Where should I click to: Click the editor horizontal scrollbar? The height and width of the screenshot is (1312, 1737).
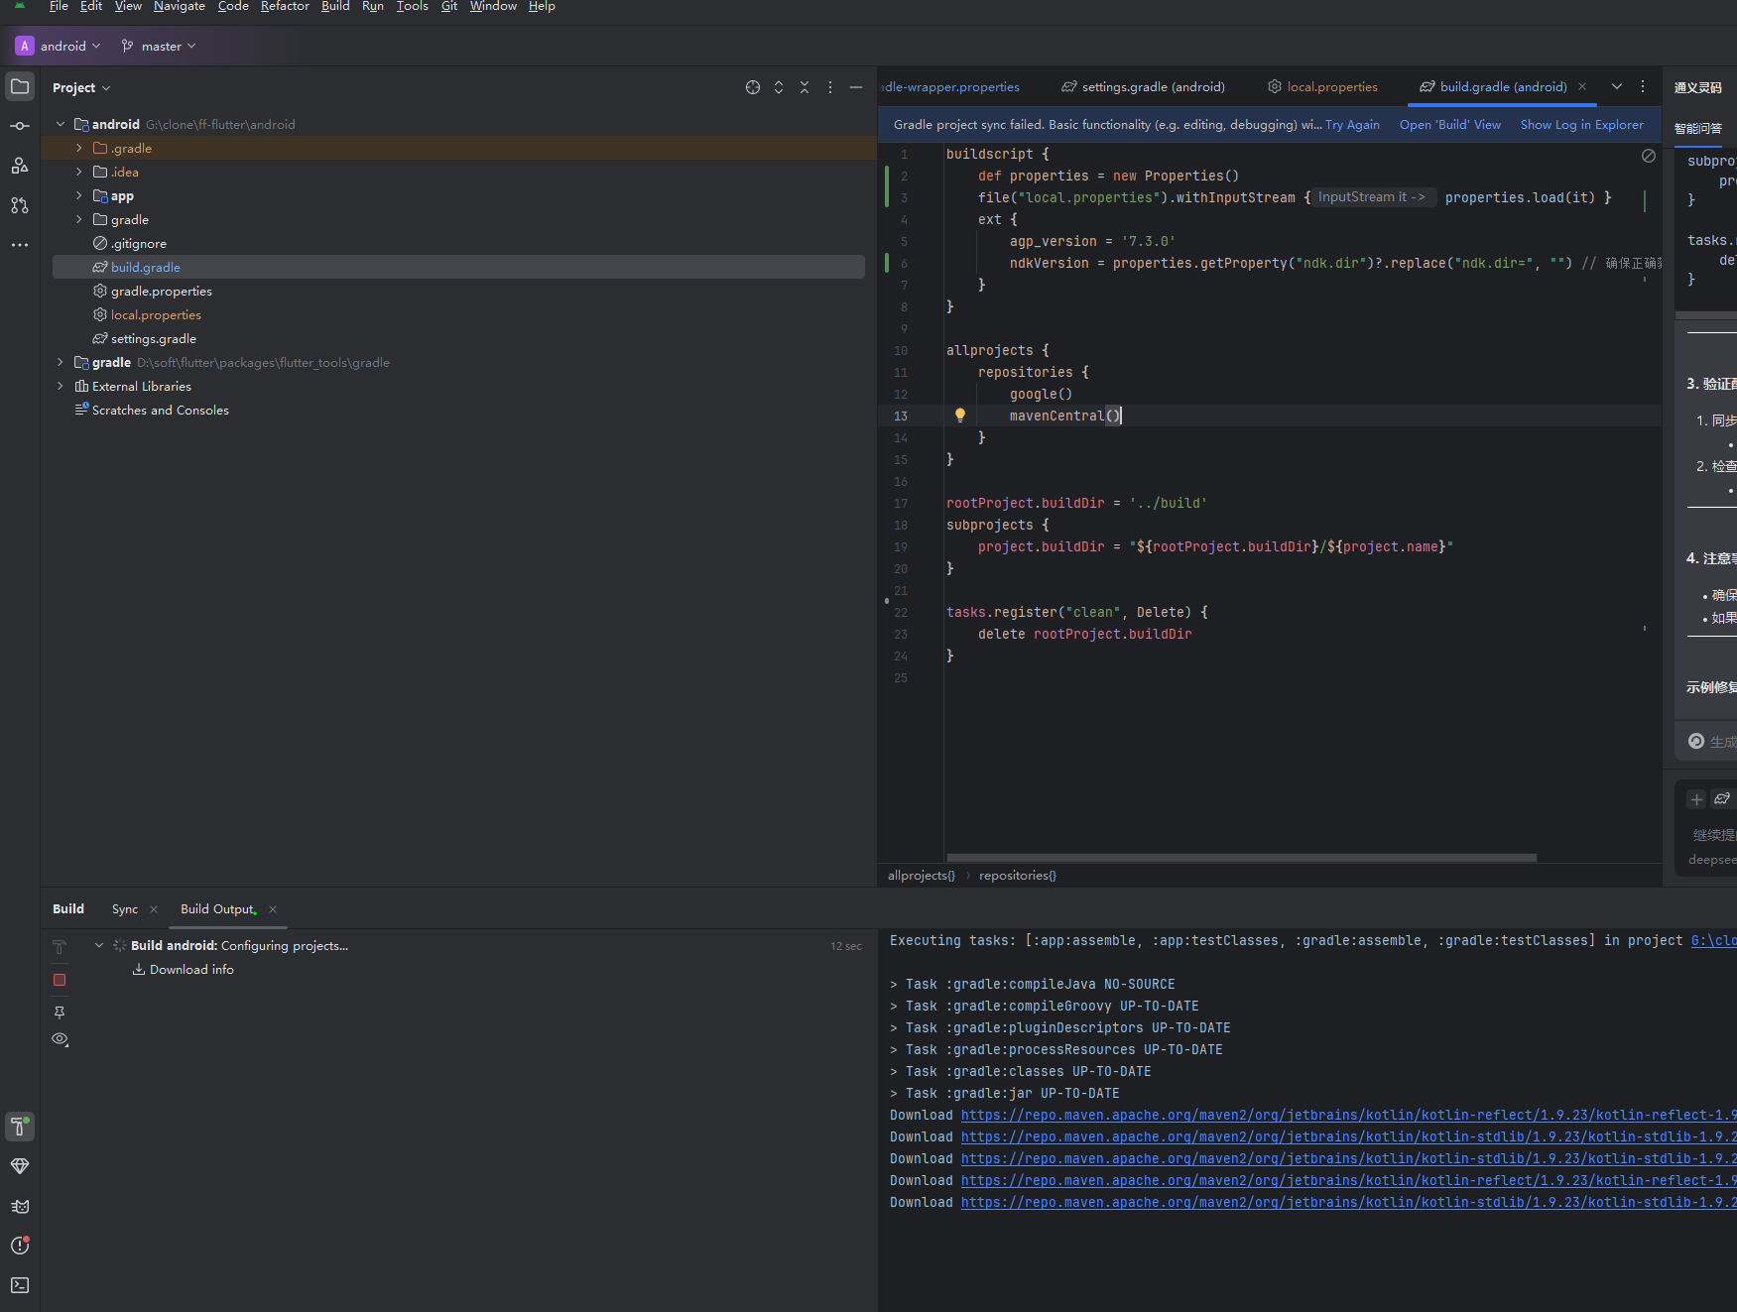pyautogui.click(x=1241, y=858)
